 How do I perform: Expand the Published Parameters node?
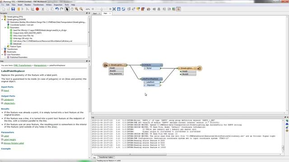(x=5, y=57)
